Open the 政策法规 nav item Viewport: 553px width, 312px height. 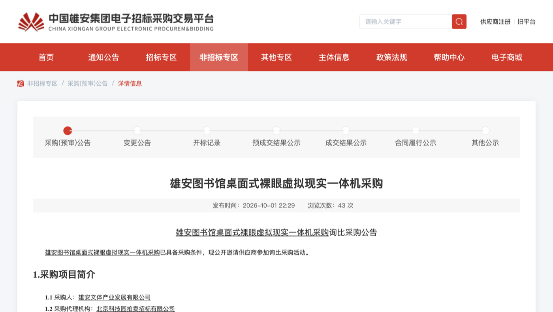[x=391, y=57]
